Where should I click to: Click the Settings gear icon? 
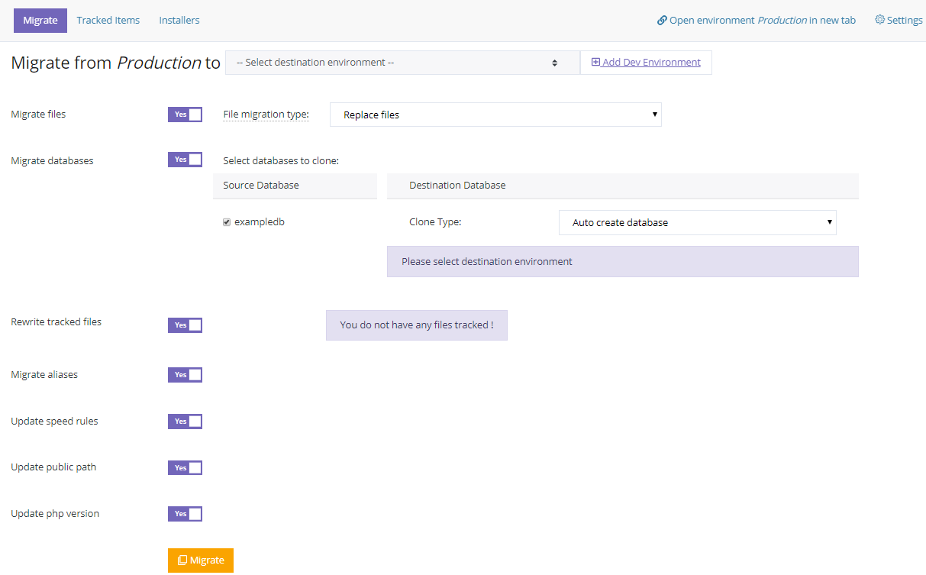[x=879, y=20]
